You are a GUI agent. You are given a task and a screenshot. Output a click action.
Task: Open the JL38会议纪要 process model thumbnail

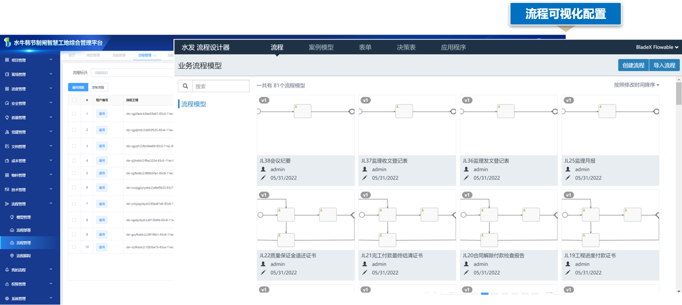point(305,125)
